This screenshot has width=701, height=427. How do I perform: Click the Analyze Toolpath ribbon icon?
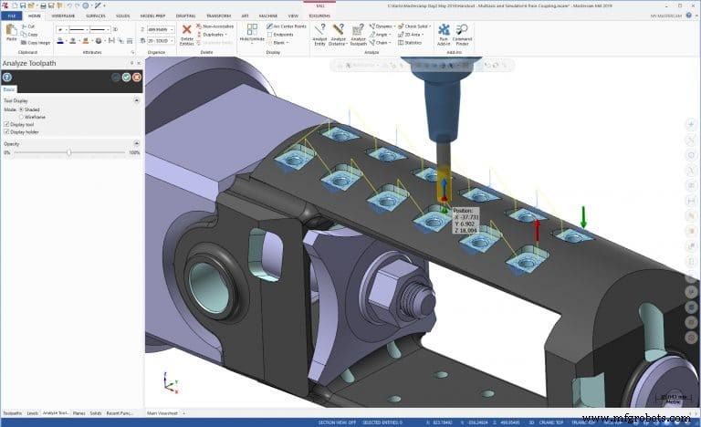pos(358,30)
